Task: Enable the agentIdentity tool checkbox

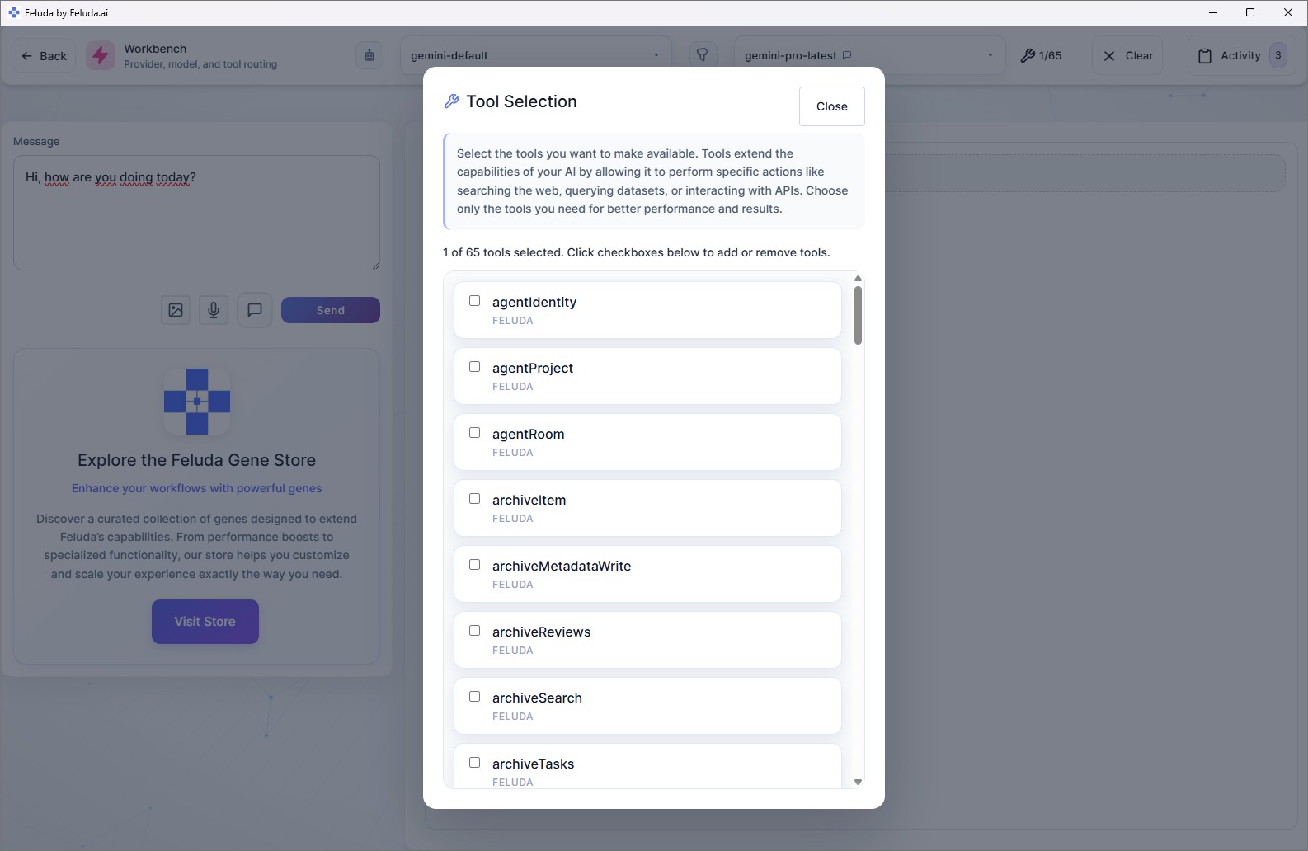Action: pyautogui.click(x=474, y=301)
